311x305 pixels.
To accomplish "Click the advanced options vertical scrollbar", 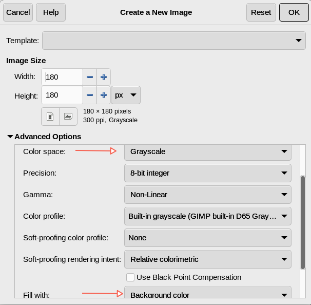I will click(x=303, y=222).
